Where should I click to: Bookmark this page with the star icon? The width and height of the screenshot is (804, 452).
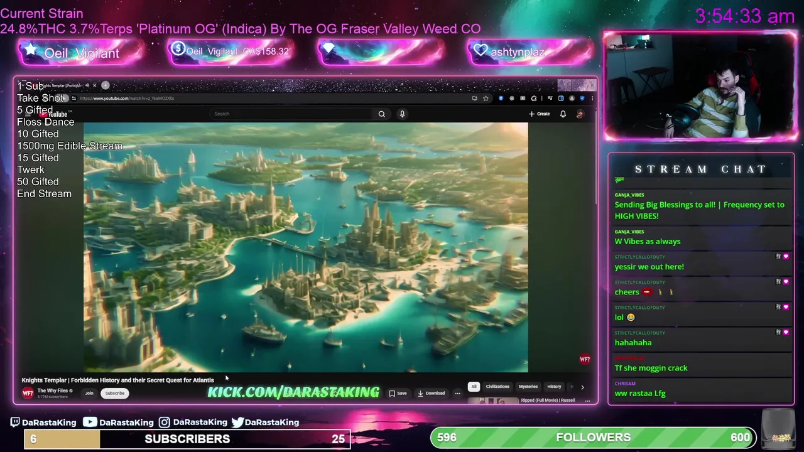click(486, 98)
